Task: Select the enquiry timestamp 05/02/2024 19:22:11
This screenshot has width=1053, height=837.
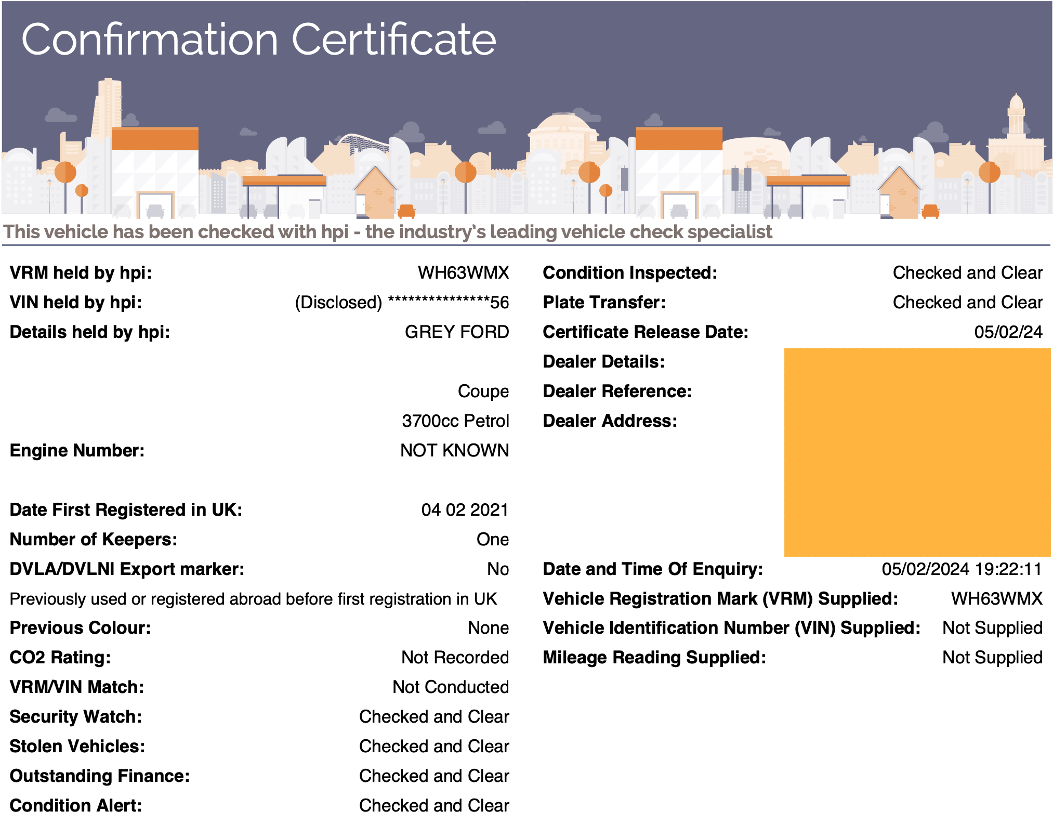Action: pos(962,569)
